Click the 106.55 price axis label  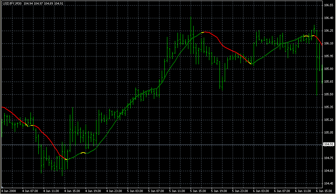click(328, 6)
